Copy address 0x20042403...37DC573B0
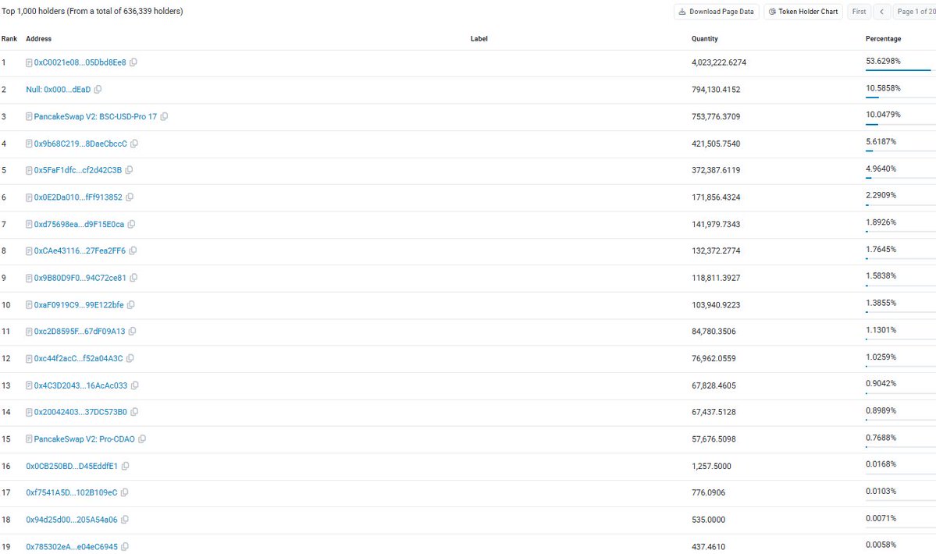Image resolution: width=936 pixels, height=554 pixels. click(134, 411)
